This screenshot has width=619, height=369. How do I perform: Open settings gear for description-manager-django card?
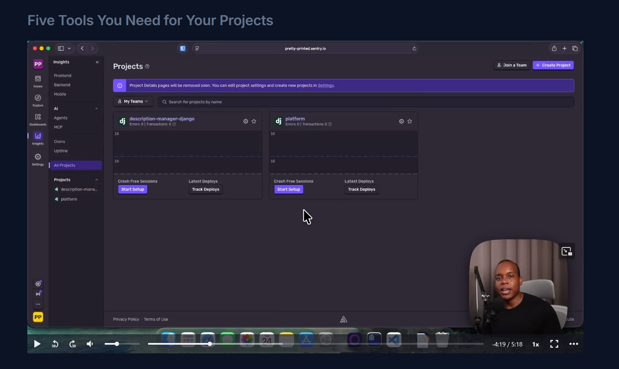(245, 121)
